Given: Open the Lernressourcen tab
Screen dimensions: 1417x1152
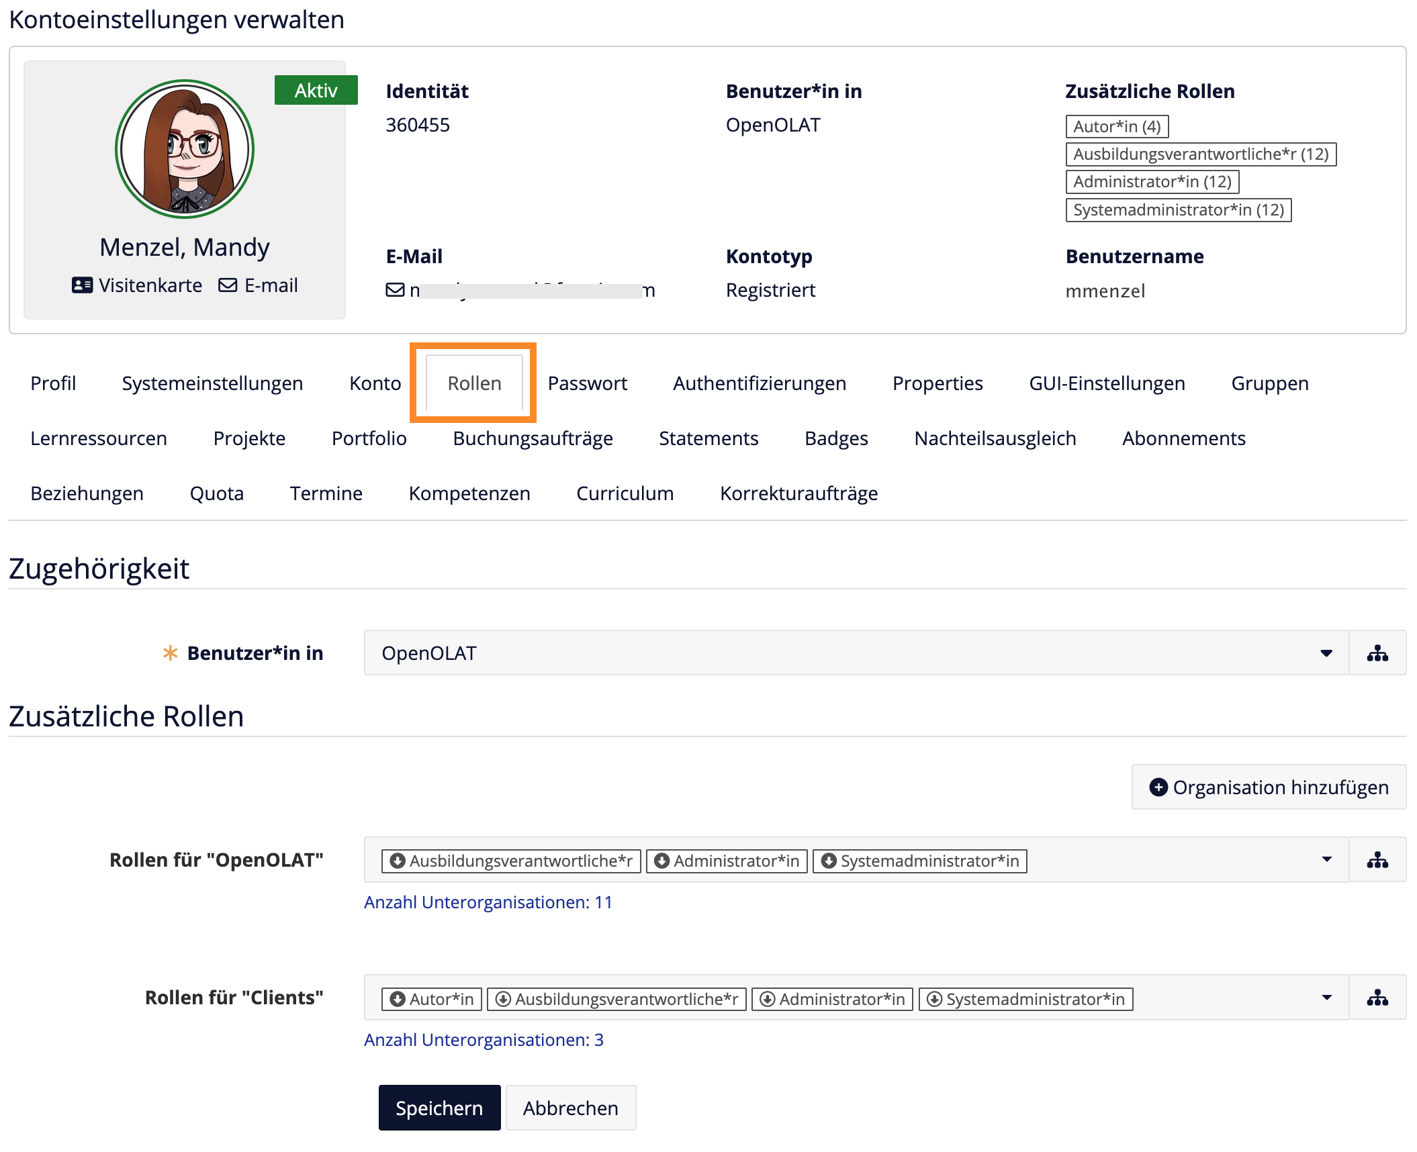Looking at the screenshot, I should 99,438.
